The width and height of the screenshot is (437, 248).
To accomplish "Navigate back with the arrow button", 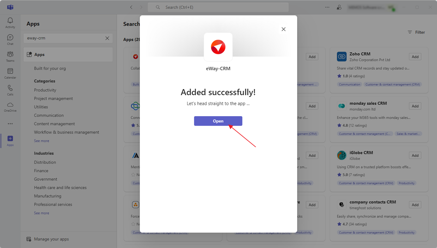I will pos(131,7).
